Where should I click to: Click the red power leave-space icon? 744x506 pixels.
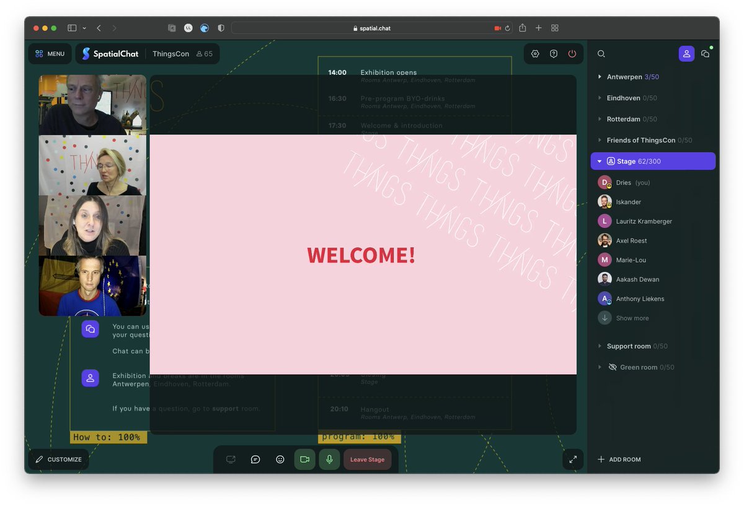click(x=572, y=54)
